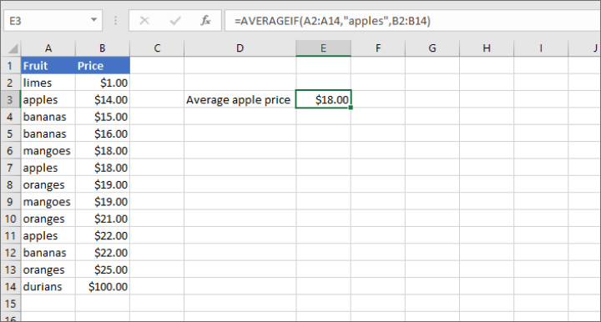Select the durians cell
Screen dimensions: 601x322
click(48, 286)
